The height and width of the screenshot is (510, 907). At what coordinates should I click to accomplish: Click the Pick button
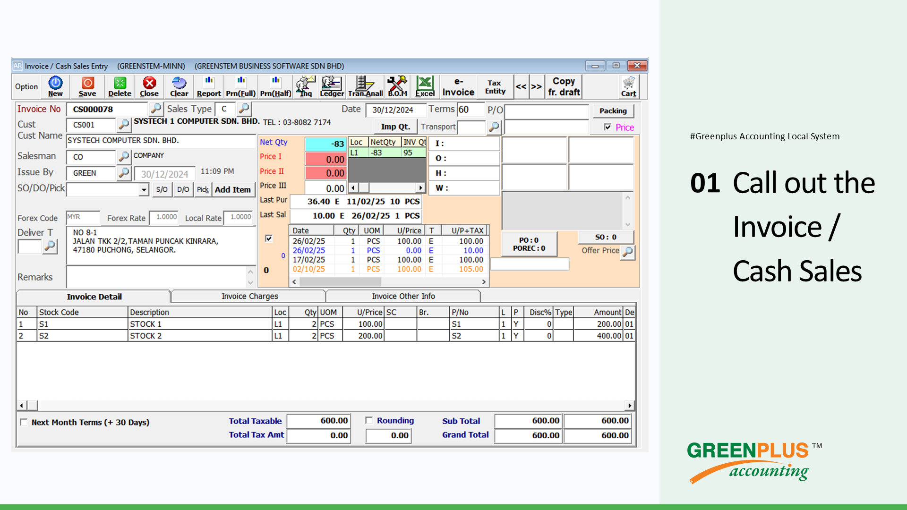[x=203, y=189]
